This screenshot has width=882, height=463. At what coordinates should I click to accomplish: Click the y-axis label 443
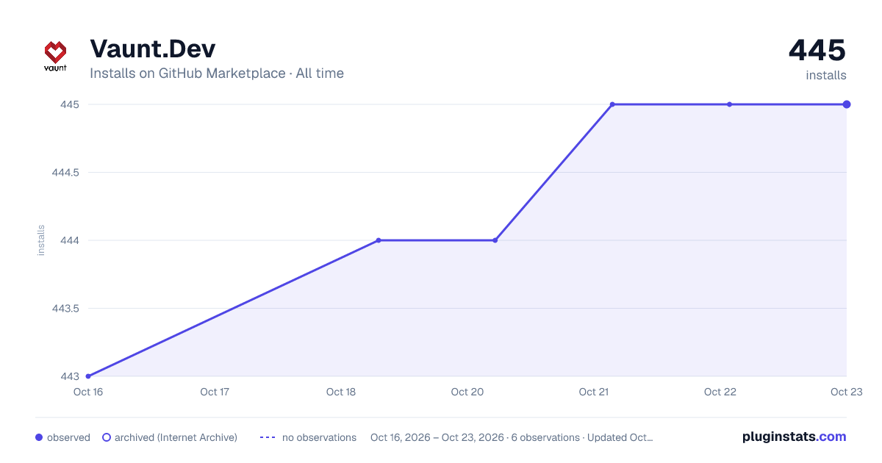(x=70, y=376)
